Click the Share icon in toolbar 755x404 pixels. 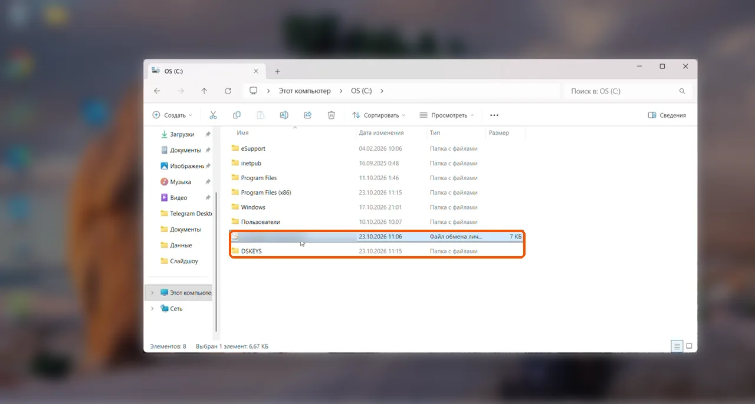307,115
